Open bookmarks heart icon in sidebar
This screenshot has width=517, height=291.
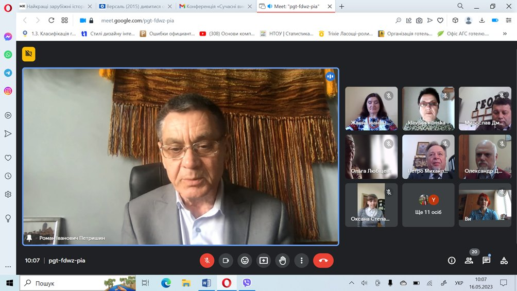point(8,158)
